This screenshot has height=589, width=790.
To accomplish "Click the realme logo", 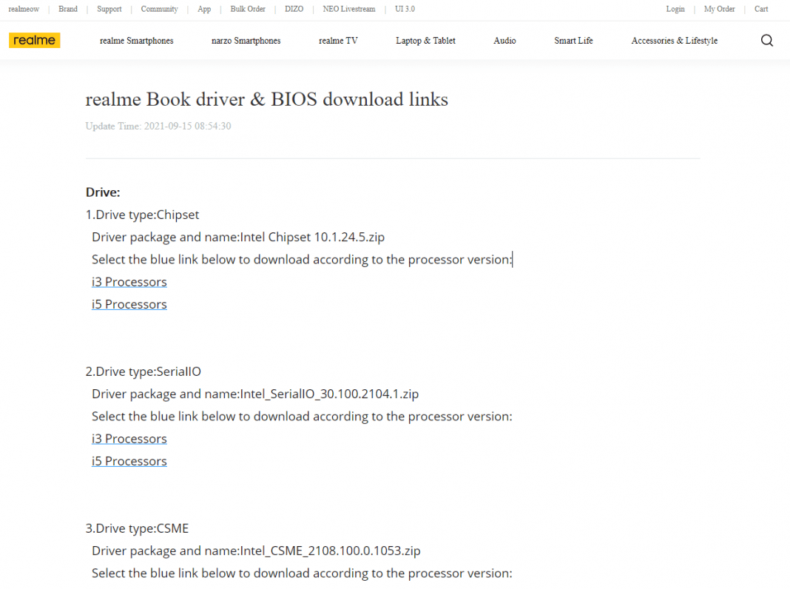I will coord(35,41).
